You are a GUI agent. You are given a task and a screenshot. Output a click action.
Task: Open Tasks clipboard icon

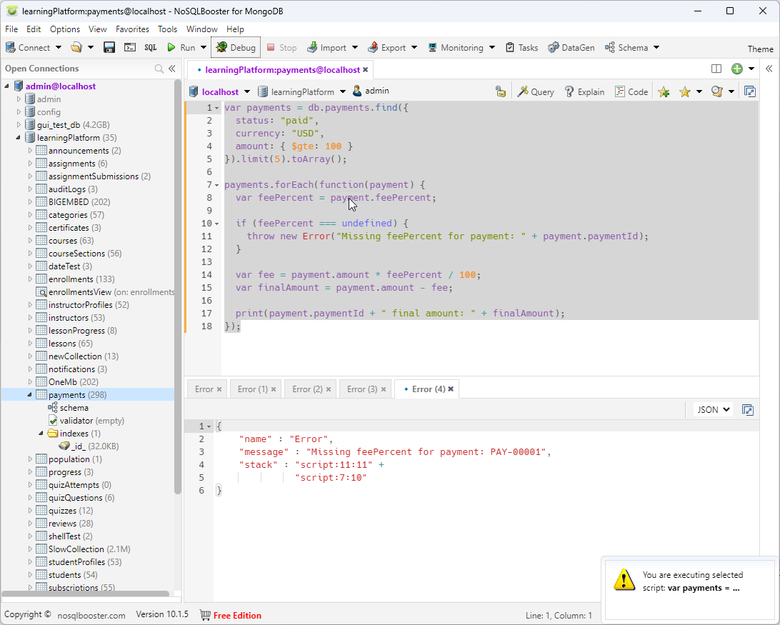510,48
